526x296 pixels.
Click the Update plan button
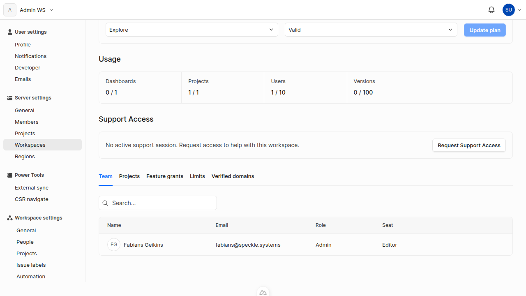(484, 30)
